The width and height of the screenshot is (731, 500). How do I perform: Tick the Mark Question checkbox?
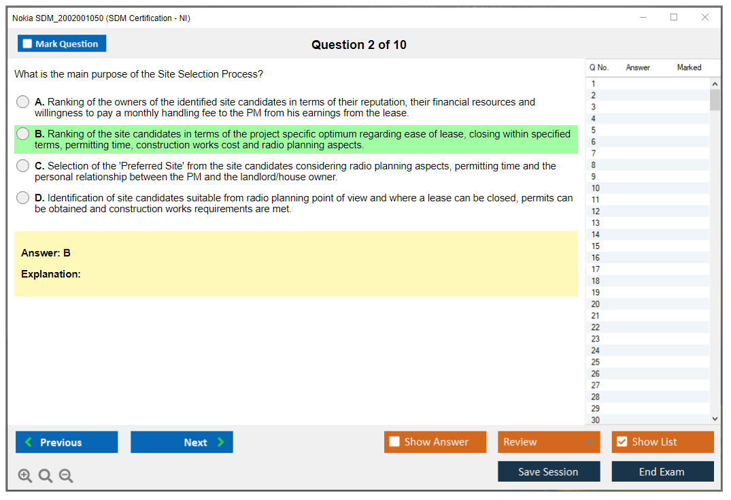[28, 44]
